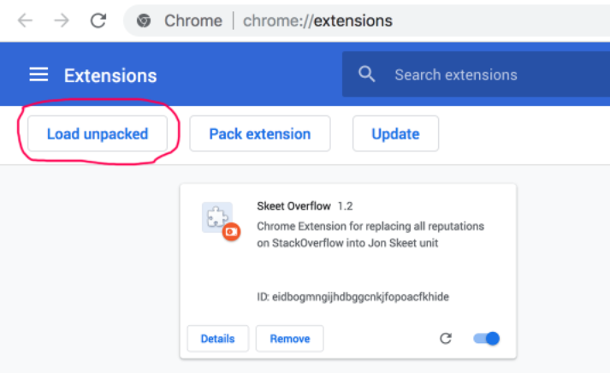This screenshot has height=373, width=610.
Task: Click the Skeet Overflow extension ID text
Action: tap(352, 297)
